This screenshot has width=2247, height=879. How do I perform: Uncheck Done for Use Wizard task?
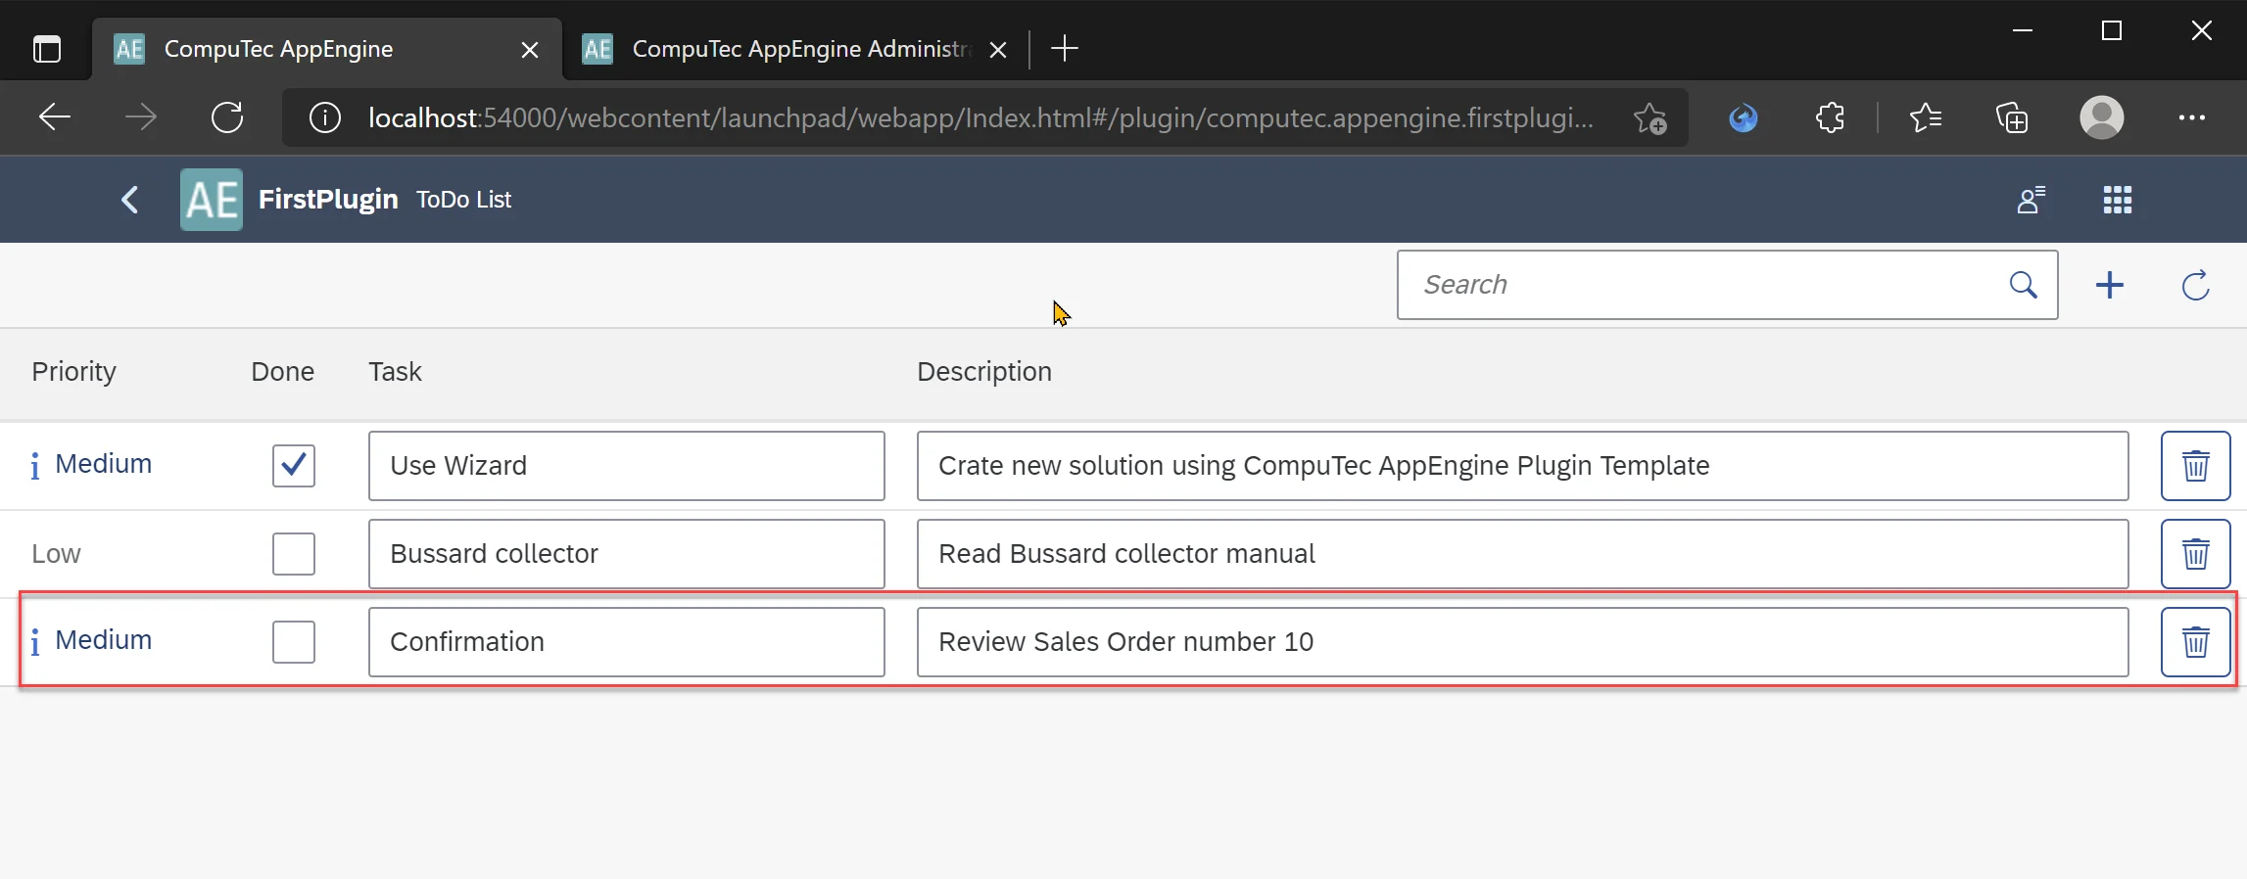click(x=294, y=466)
